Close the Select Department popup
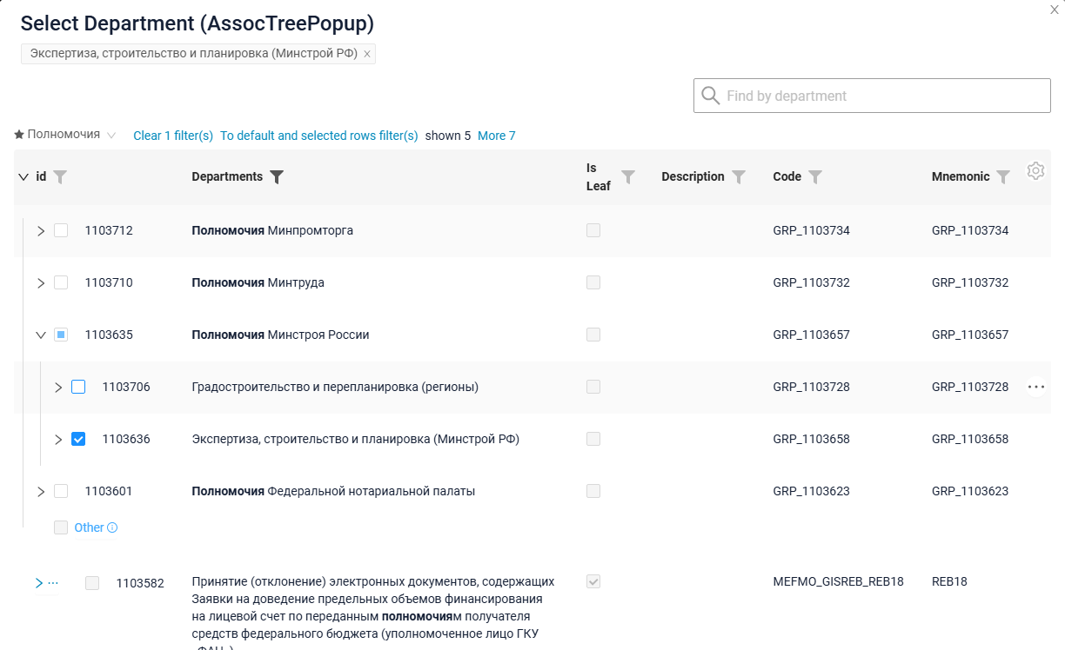Image resolution: width=1065 pixels, height=650 pixels. pos(1055,9)
